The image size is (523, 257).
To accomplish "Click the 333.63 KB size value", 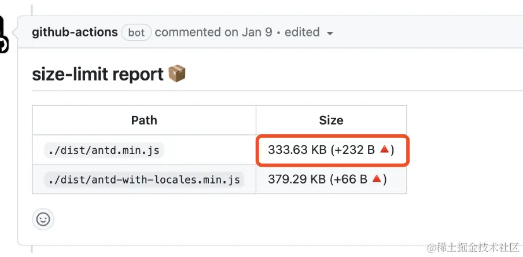I will coord(297,150).
